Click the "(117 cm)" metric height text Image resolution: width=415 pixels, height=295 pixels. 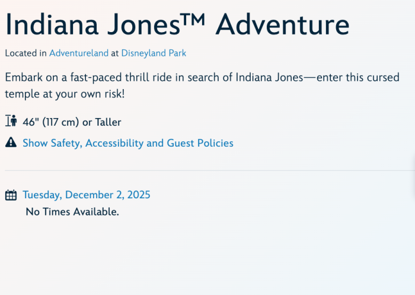(x=60, y=122)
